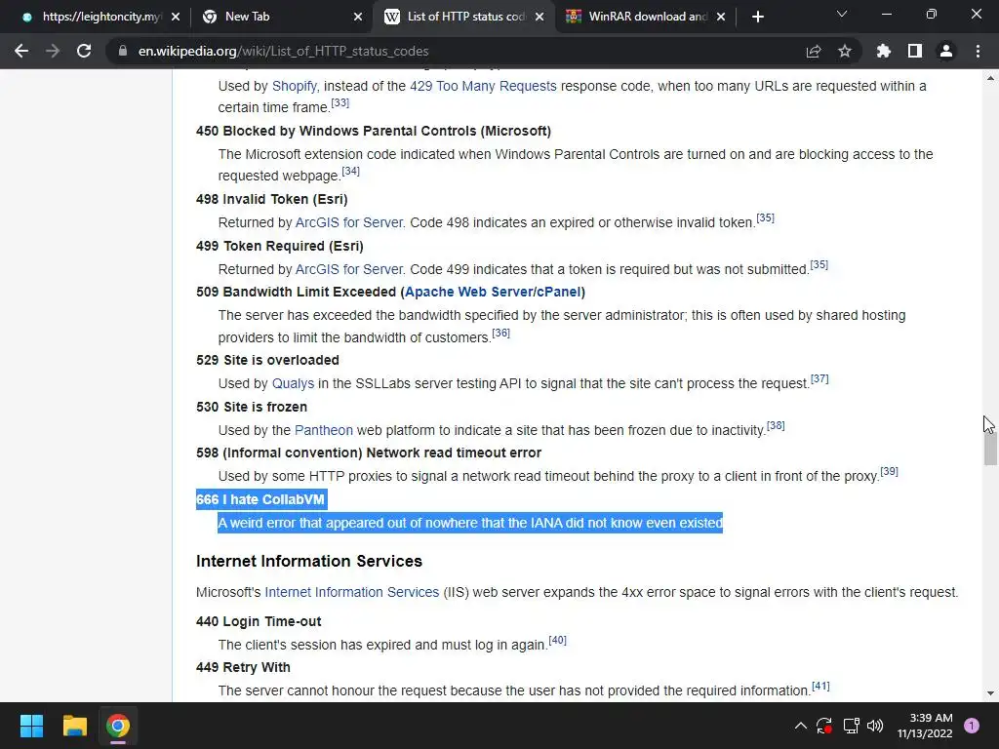Click the 440 Login Time-out heading
Viewport: 999px width, 749px height.
point(259,621)
